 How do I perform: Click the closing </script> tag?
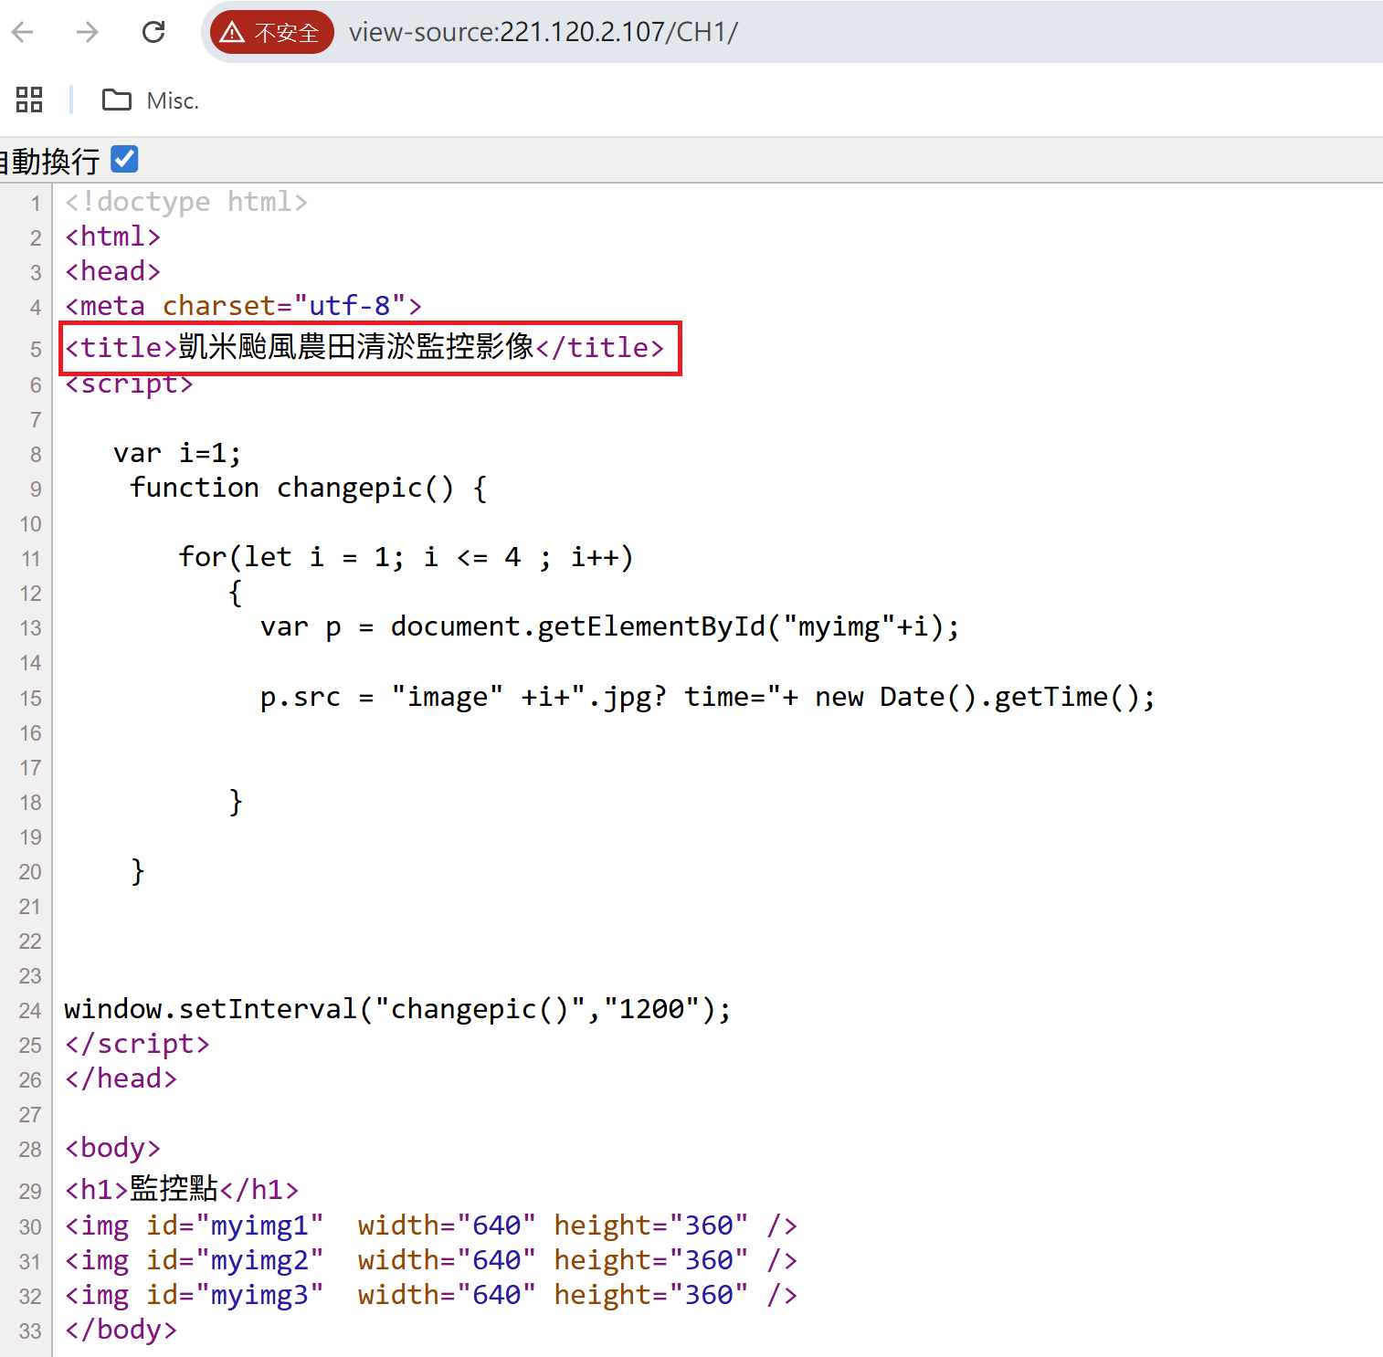(x=137, y=1044)
